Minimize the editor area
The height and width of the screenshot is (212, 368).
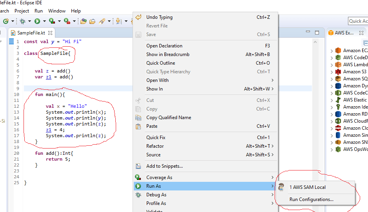tap(308, 31)
